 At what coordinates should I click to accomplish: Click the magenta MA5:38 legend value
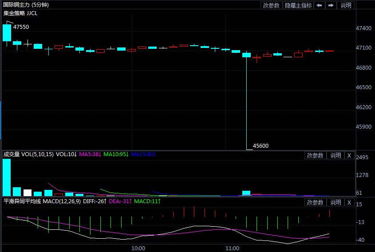click(x=90, y=154)
